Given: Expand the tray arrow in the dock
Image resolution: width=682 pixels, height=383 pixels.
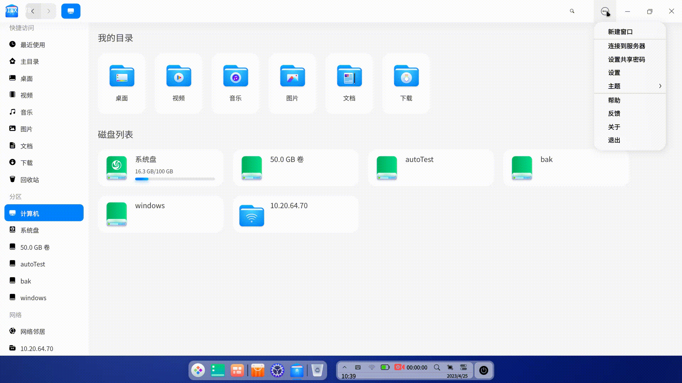Looking at the screenshot, I should [345, 367].
